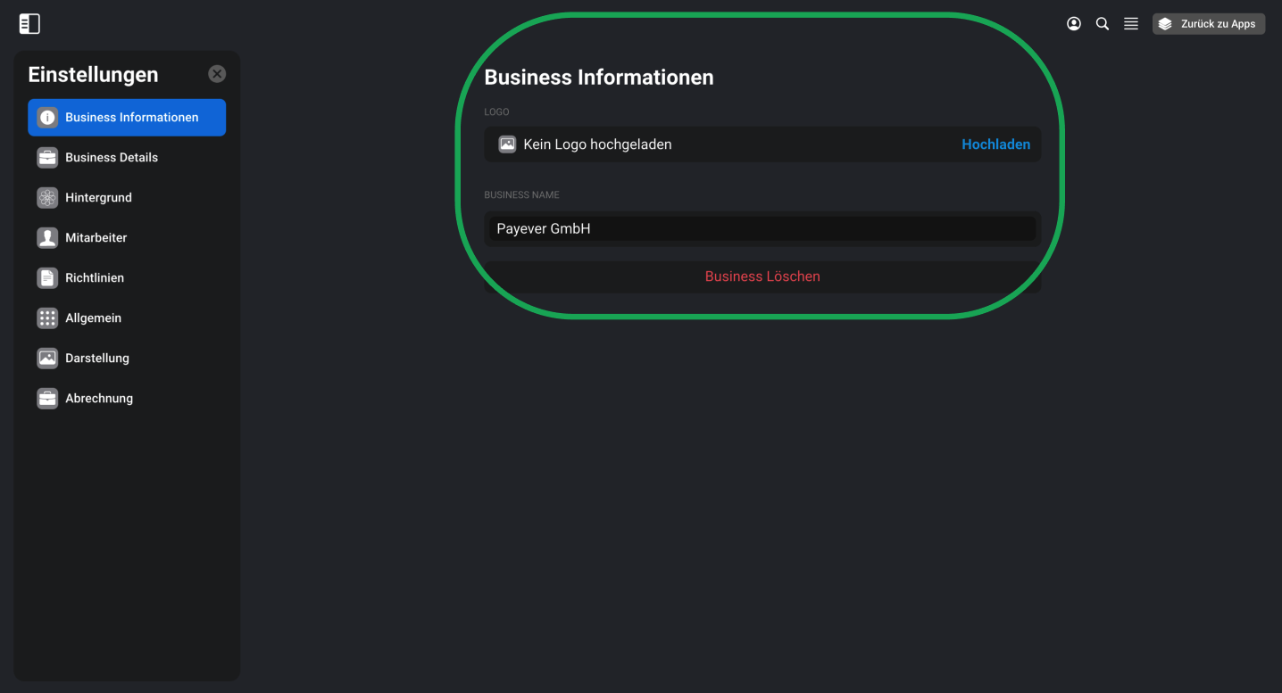Click the Business Details briefcase icon
Image resolution: width=1282 pixels, height=693 pixels.
click(x=47, y=158)
